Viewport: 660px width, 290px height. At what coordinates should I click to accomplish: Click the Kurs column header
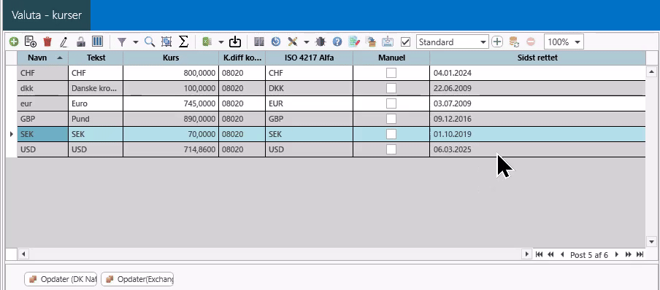pyautogui.click(x=171, y=58)
